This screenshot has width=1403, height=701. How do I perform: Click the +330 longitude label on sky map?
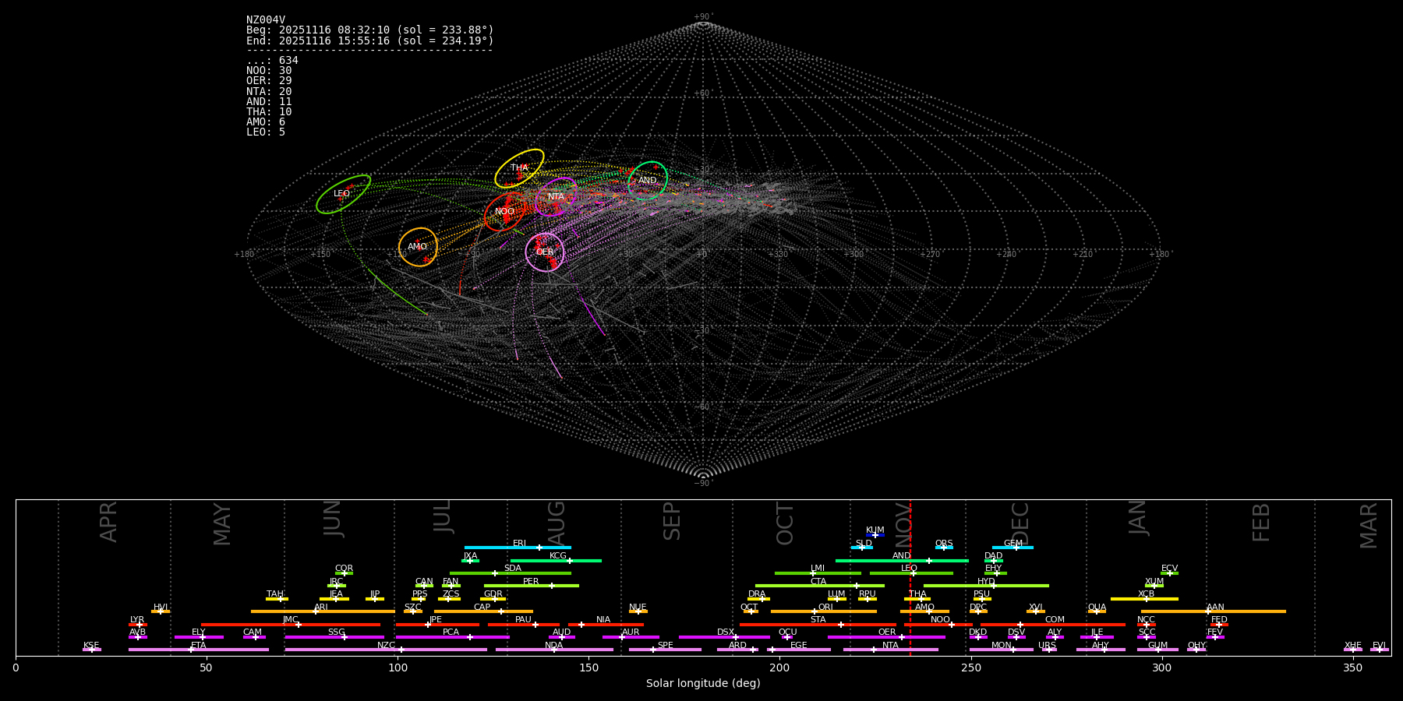[x=778, y=255]
